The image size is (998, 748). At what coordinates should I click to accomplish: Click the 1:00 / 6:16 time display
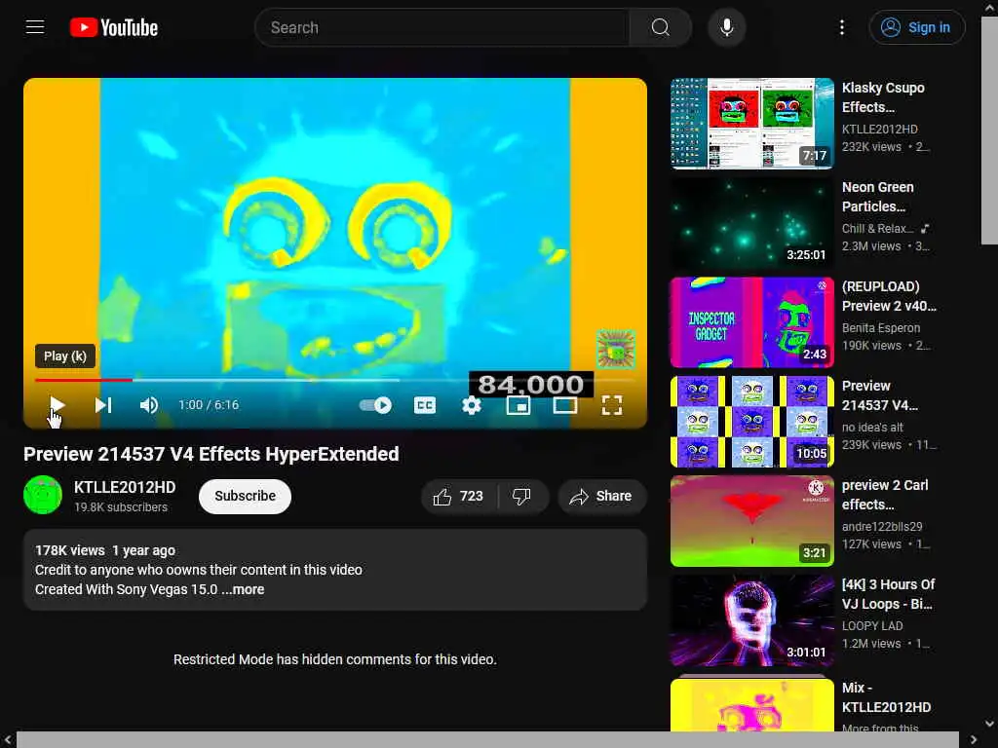[209, 404]
